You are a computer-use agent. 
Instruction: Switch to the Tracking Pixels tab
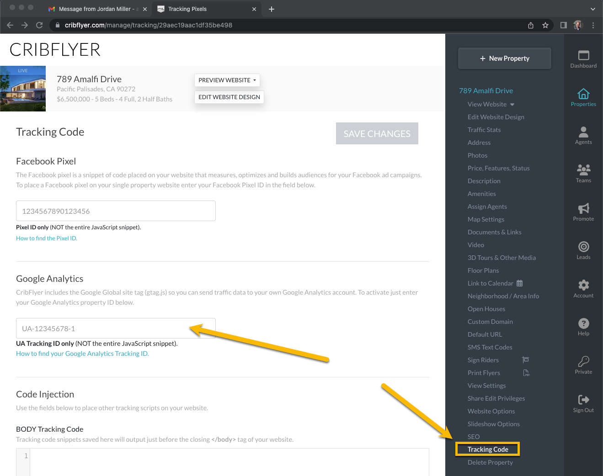[207, 9]
